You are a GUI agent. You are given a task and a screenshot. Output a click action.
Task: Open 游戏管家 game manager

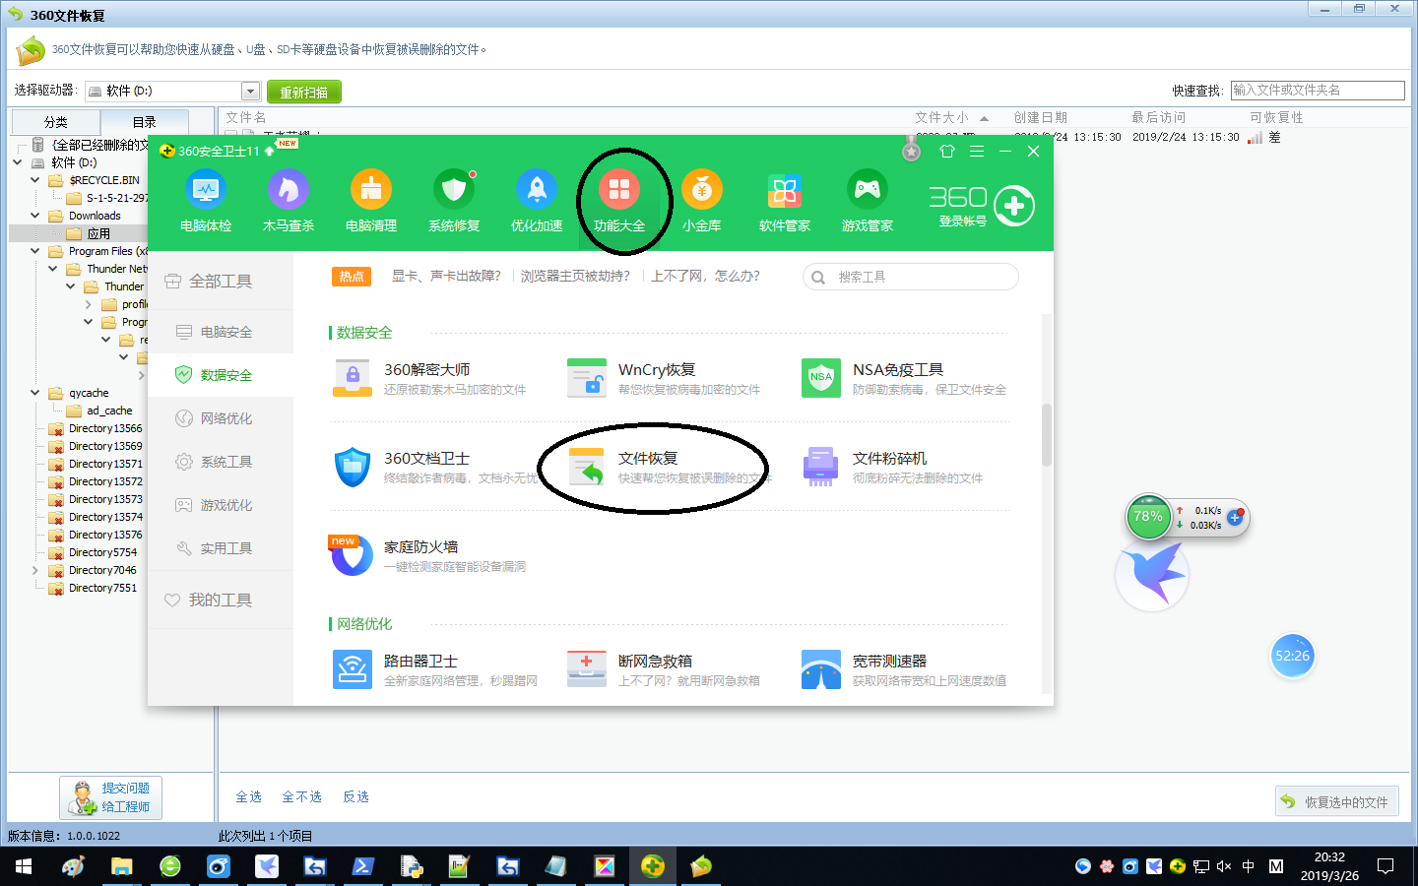868,202
